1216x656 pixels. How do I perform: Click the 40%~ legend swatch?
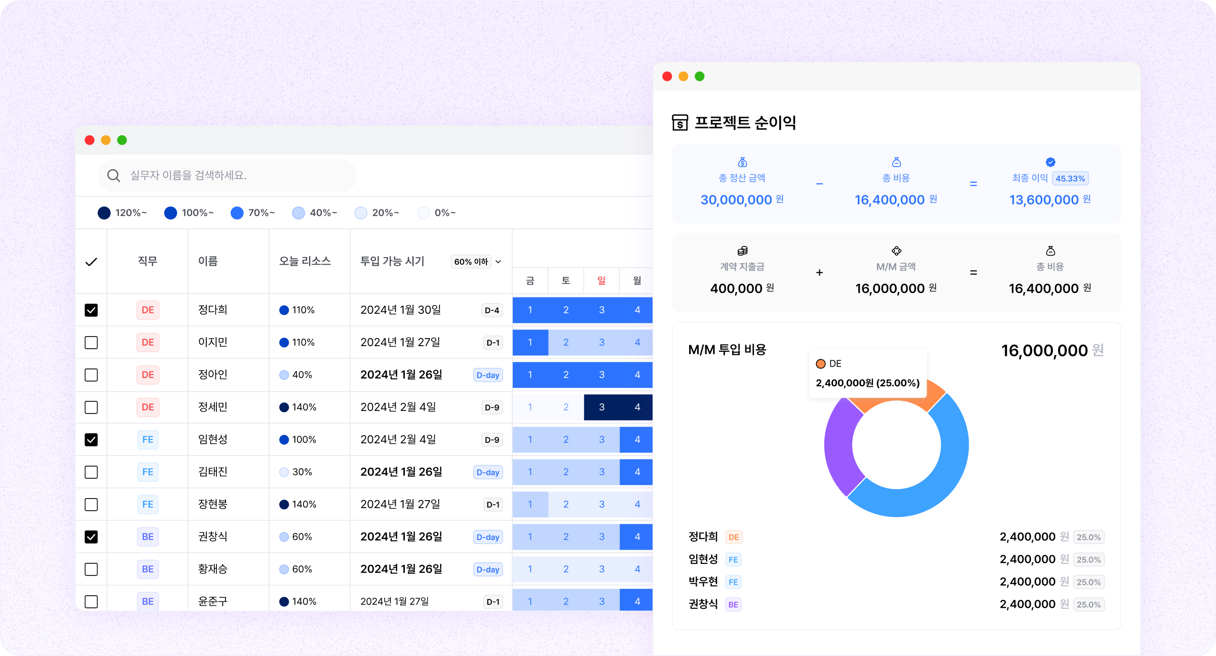(x=299, y=213)
